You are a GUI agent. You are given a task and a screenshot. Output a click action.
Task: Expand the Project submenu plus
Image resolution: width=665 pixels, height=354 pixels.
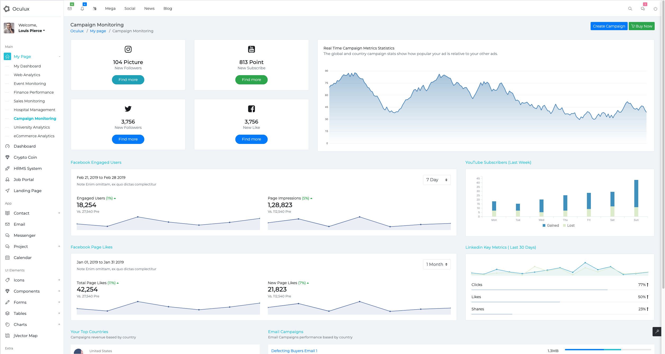point(59,246)
